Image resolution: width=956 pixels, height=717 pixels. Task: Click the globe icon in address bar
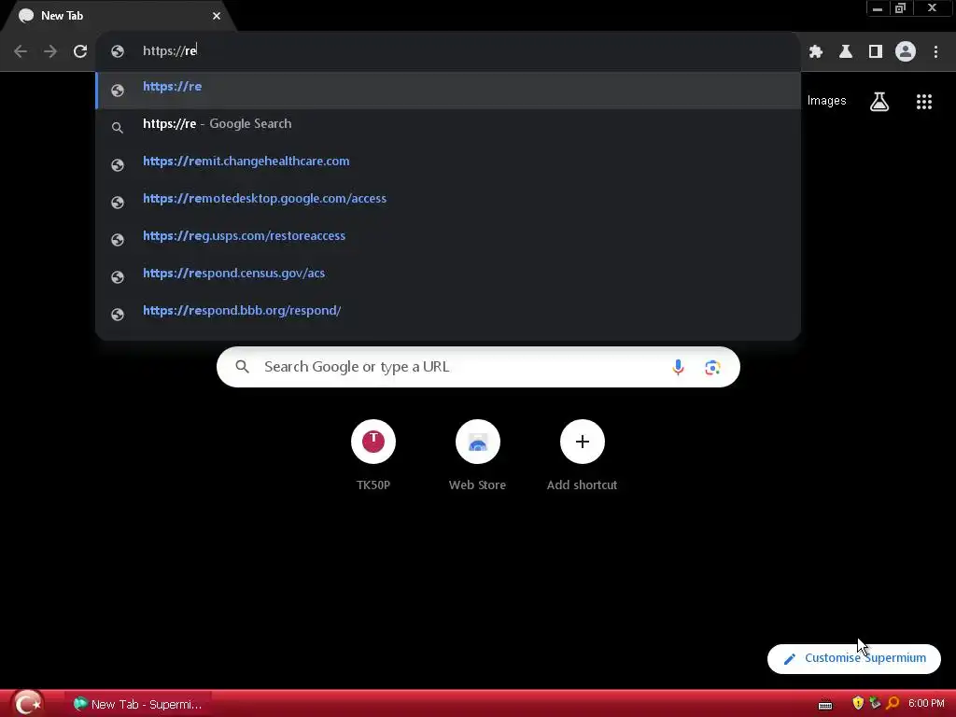coord(118,51)
